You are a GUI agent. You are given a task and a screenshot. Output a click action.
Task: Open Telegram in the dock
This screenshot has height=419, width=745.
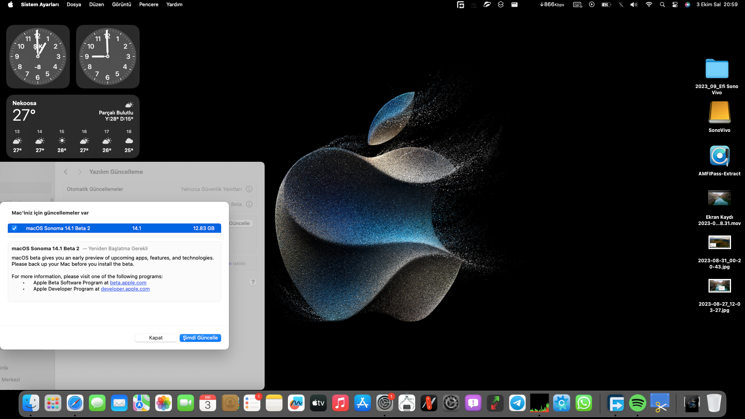click(517, 403)
